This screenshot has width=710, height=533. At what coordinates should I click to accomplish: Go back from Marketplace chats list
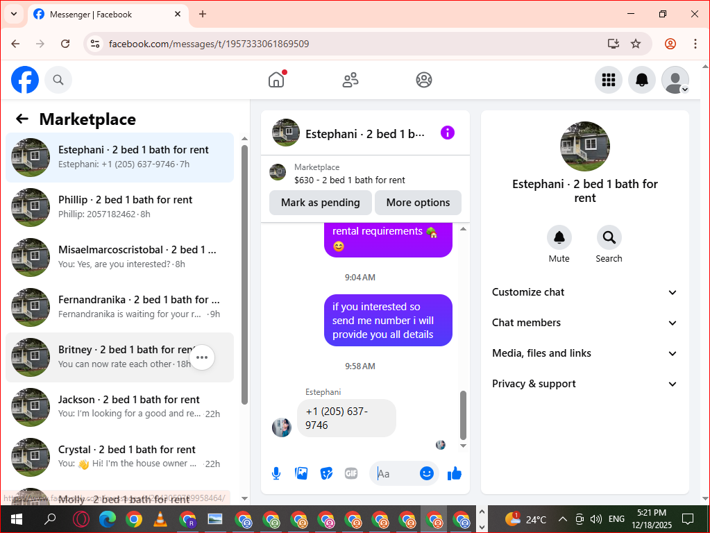coord(22,119)
